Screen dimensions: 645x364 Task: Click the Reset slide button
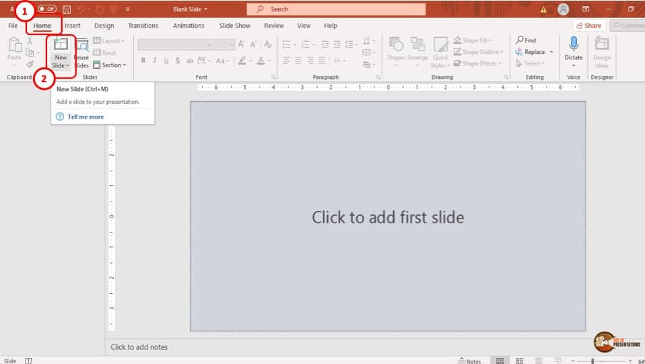(105, 53)
